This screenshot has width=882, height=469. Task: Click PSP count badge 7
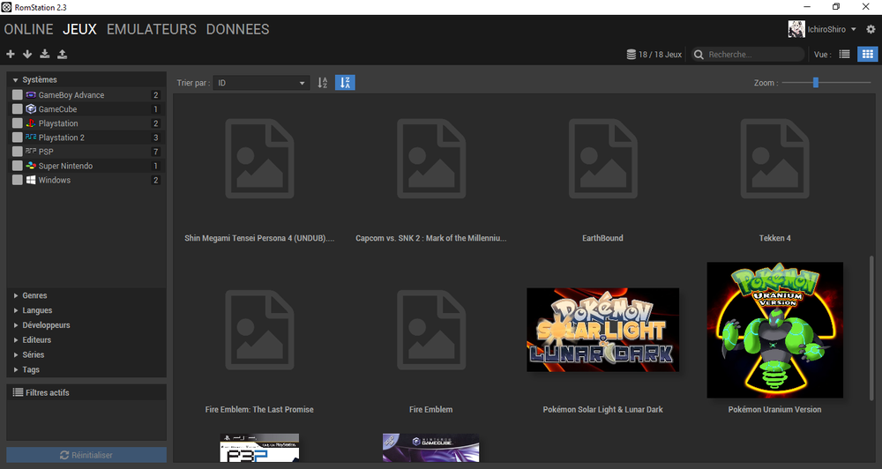pos(156,152)
